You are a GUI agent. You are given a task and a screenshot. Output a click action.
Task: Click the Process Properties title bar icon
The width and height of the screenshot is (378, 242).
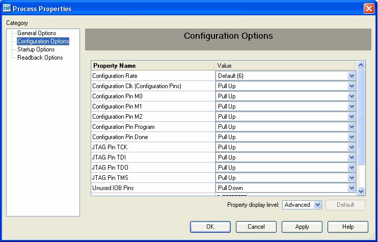pyautogui.click(x=7, y=9)
